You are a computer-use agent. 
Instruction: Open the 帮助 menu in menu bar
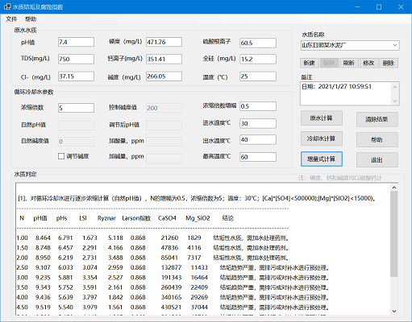[31, 19]
